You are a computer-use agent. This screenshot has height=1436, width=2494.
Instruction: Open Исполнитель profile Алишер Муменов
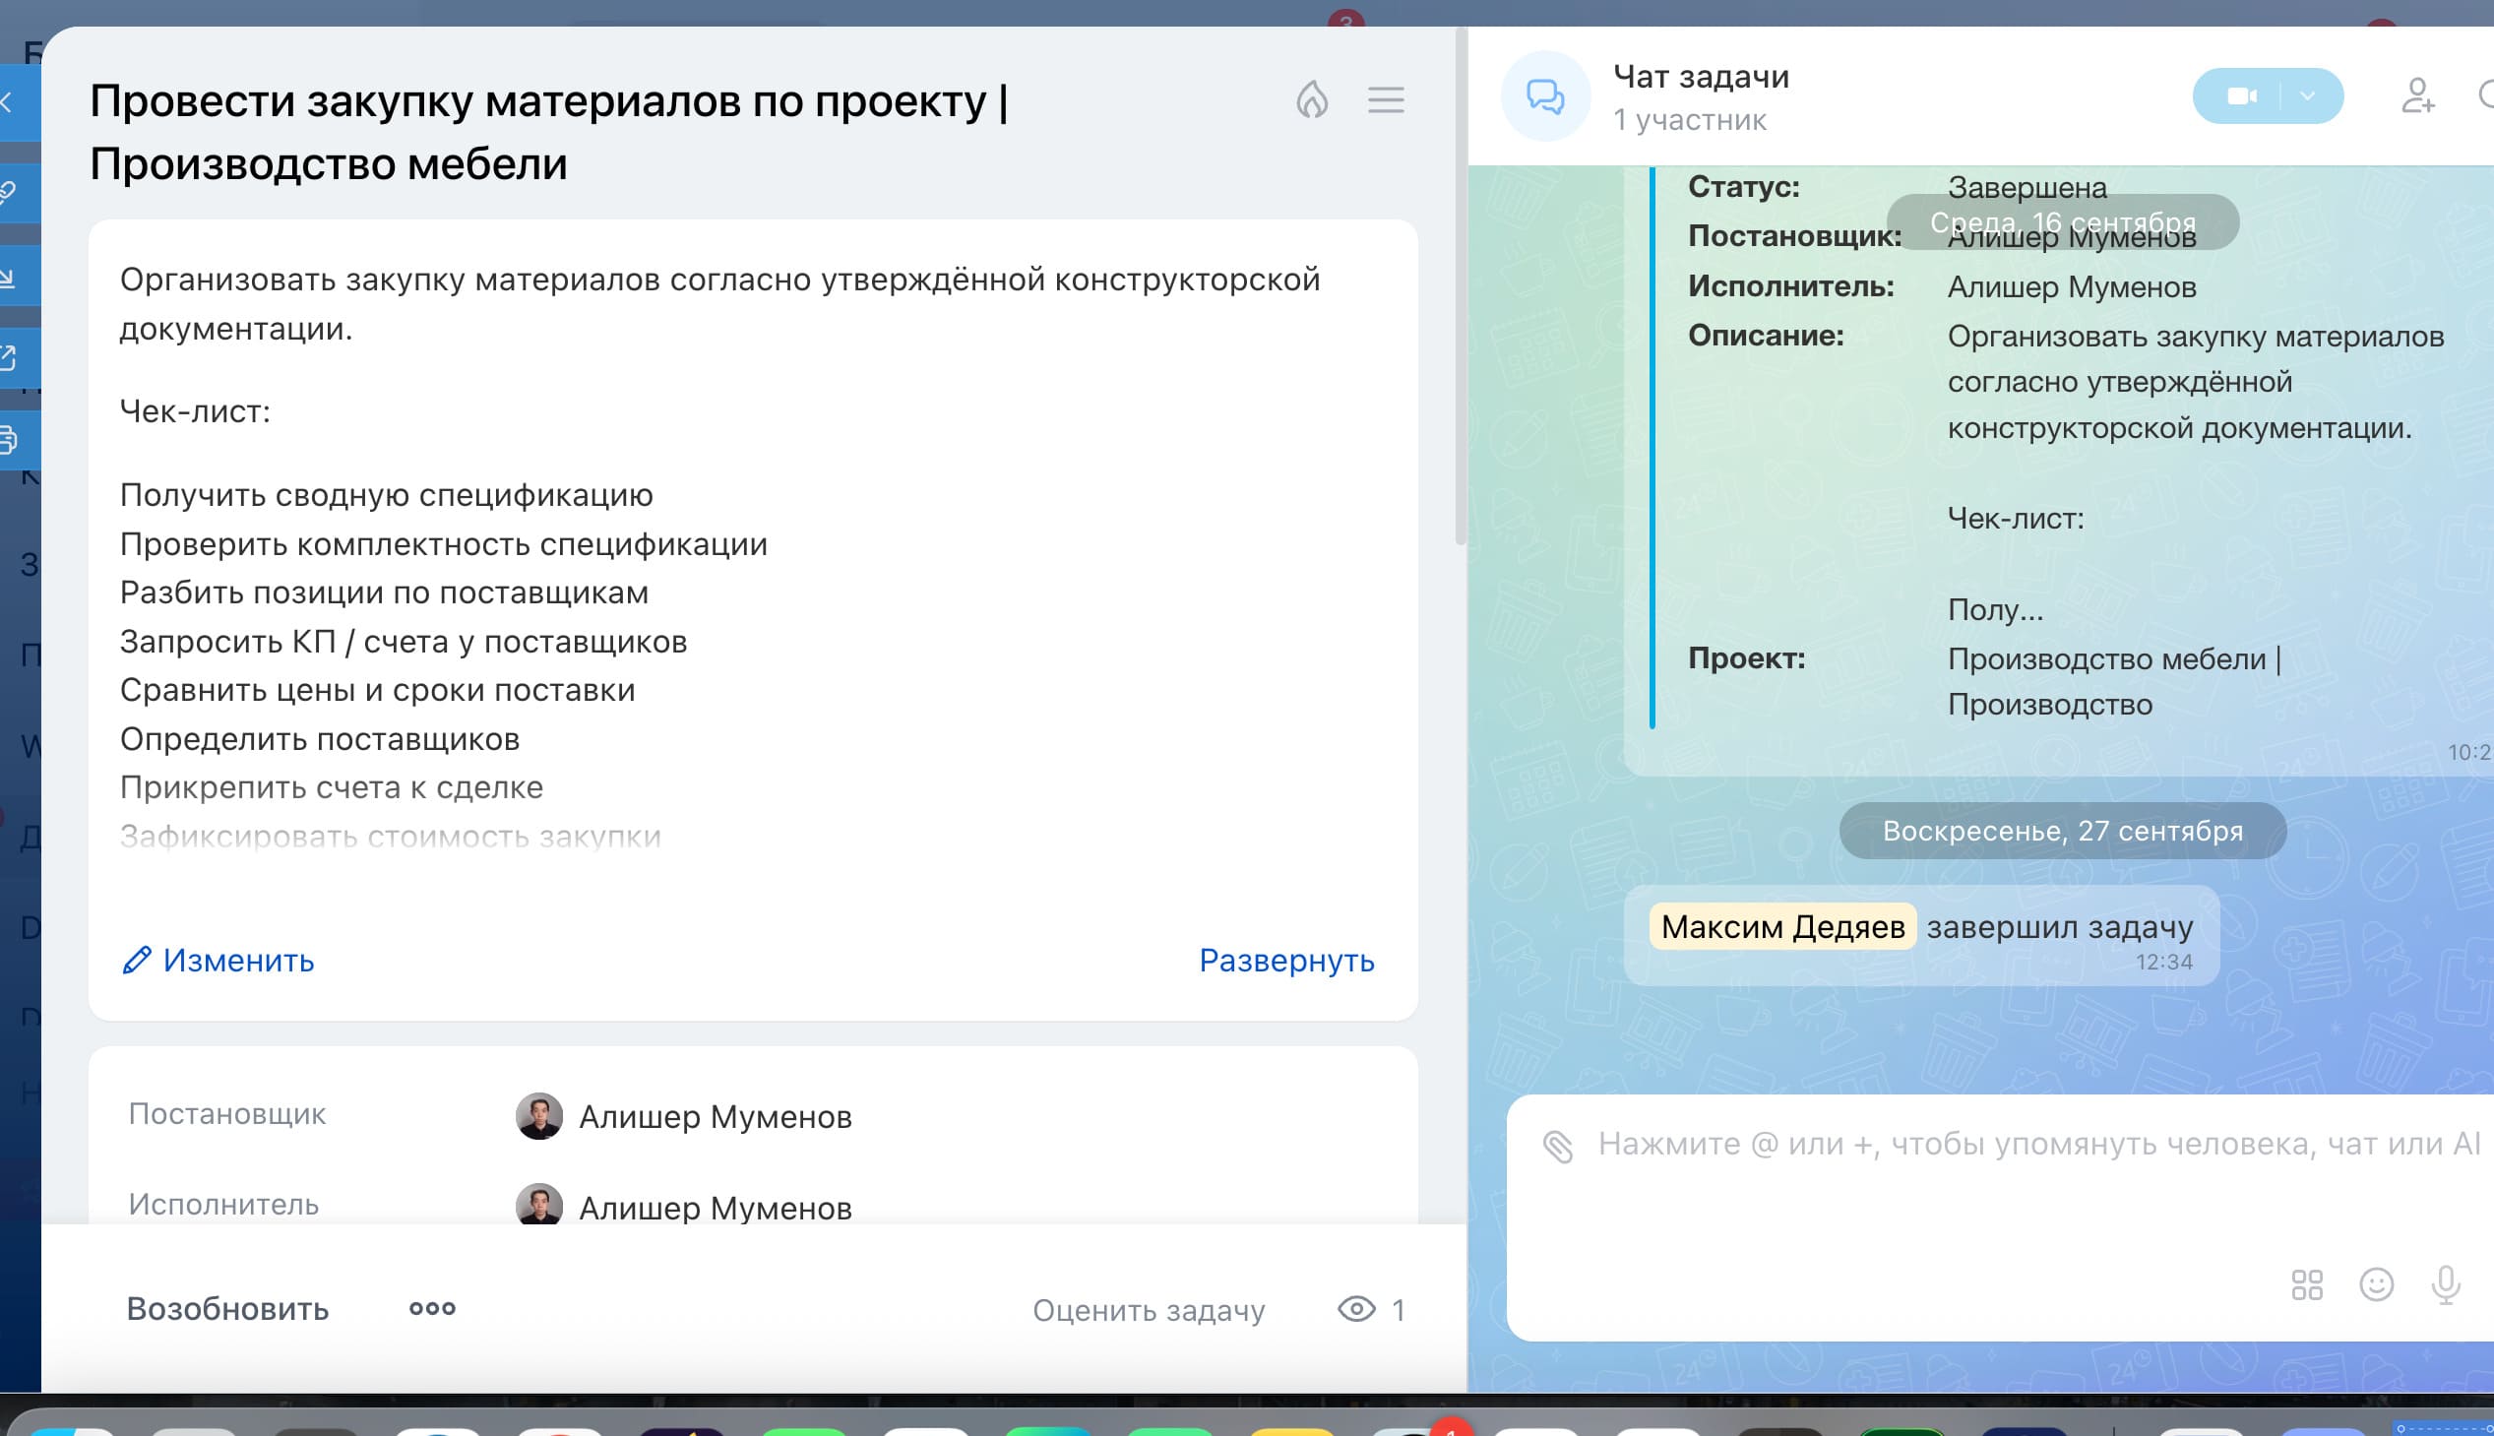tap(715, 1208)
